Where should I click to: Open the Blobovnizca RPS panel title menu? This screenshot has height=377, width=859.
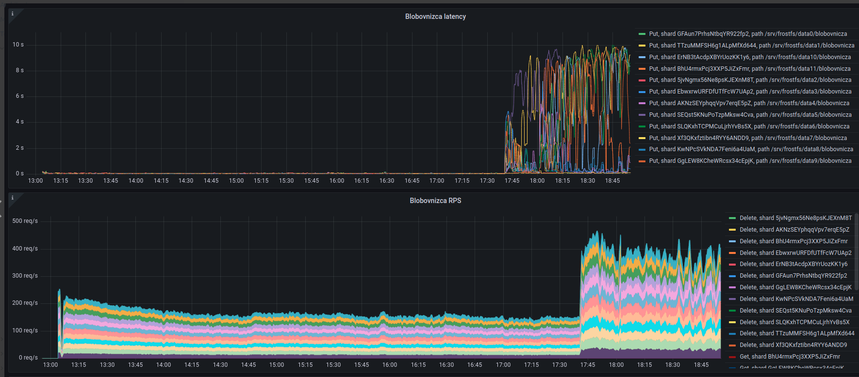[x=435, y=201]
